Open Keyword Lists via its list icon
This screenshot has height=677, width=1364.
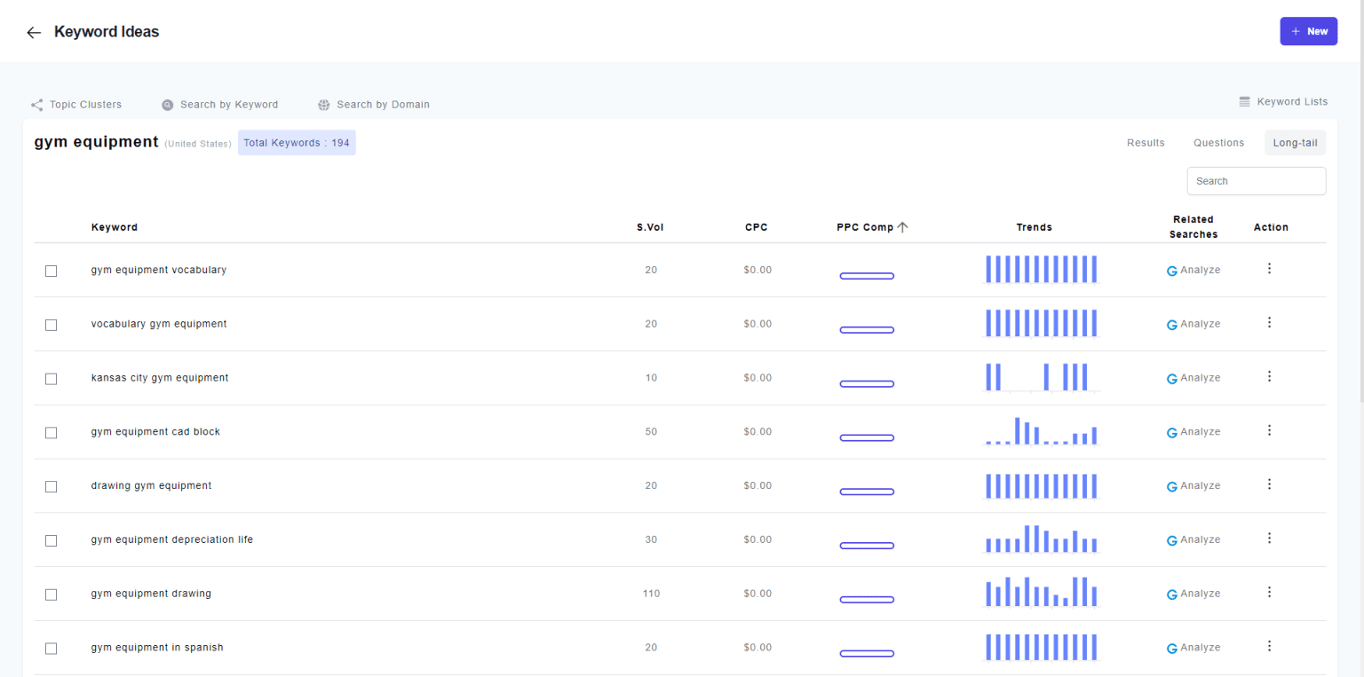[x=1245, y=102]
